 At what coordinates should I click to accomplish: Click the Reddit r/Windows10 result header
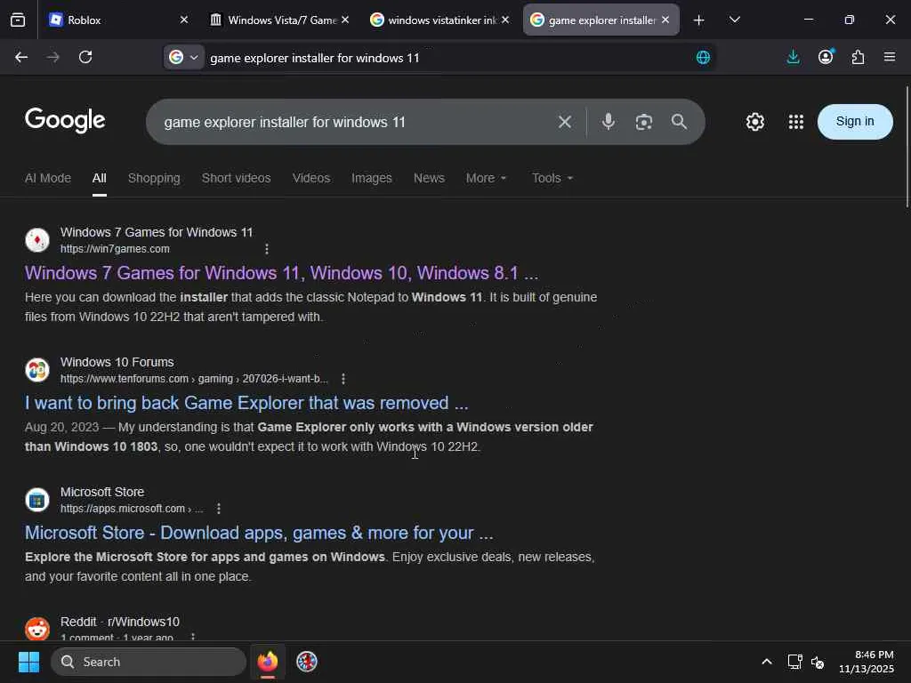120,622
